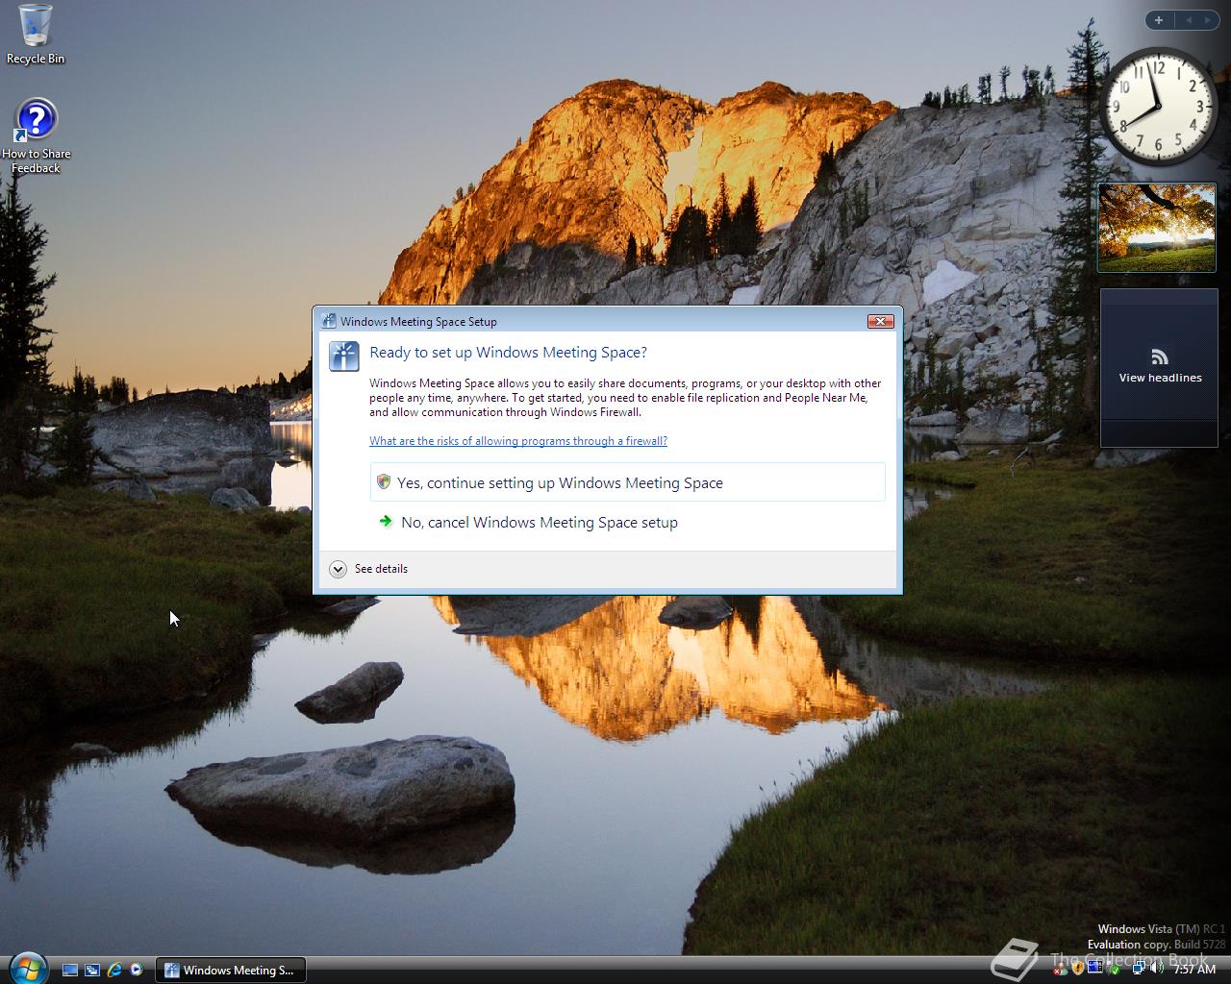The width and height of the screenshot is (1231, 984).
Task: Expand See details chevron
Action: [338, 569]
